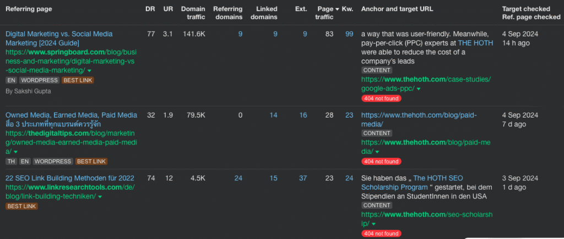Click keyword count 99 in first row
This screenshot has width=564, height=239.
coord(349,34)
